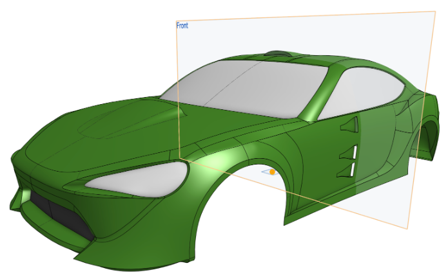The height and width of the screenshot is (277, 448).
Task: Click the bottom side fender vent
Action: pos(351,170)
